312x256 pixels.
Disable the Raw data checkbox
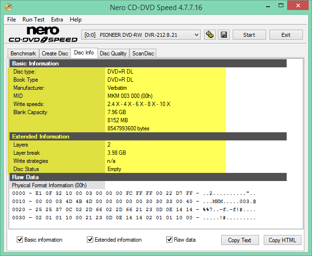pos(169,239)
